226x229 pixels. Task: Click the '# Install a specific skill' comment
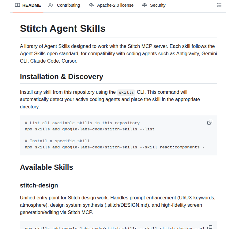pyautogui.click(x=57, y=141)
